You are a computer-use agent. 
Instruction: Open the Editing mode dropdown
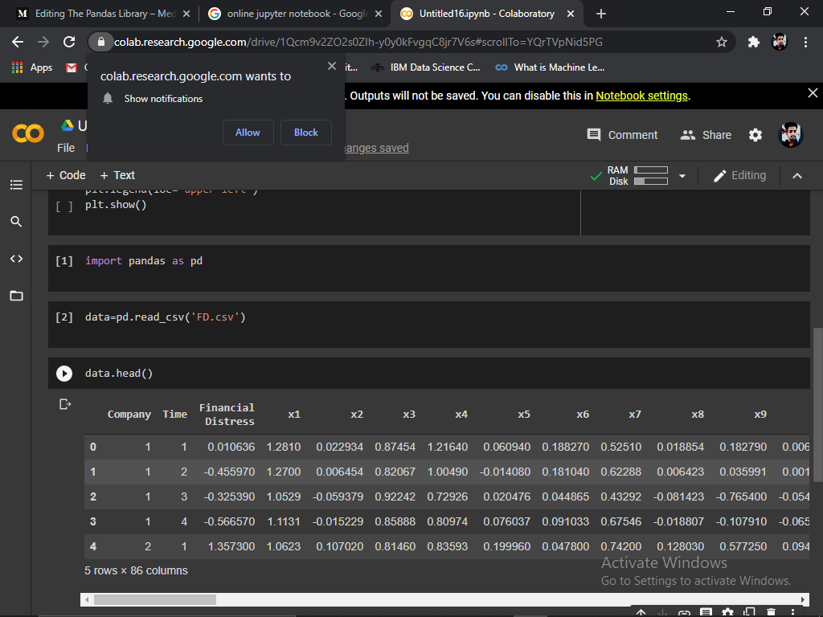739,175
